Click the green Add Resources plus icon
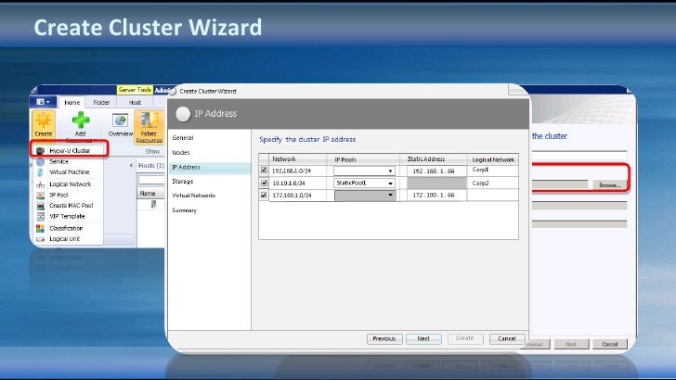676x380 pixels. [81, 120]
